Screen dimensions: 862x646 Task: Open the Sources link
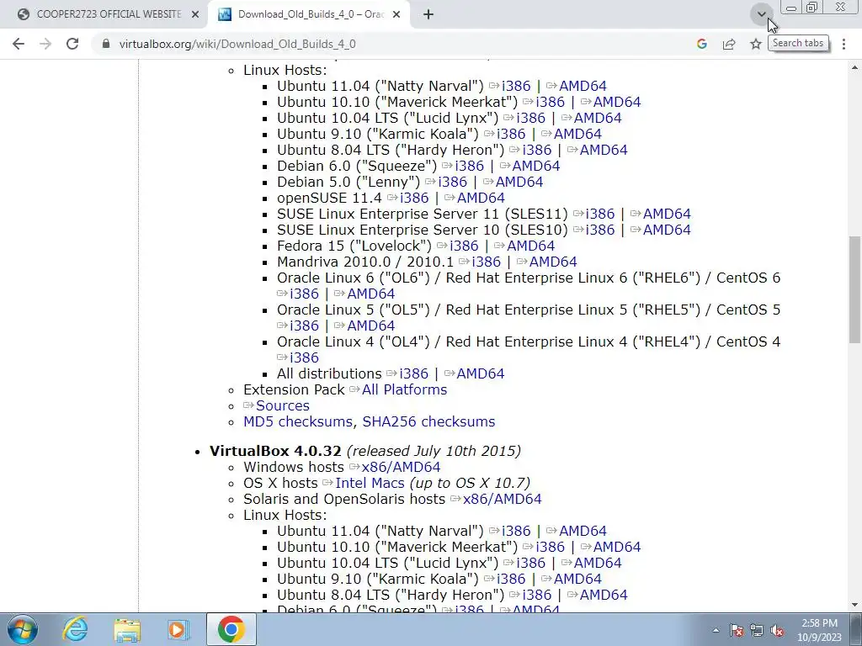point(283,405)
